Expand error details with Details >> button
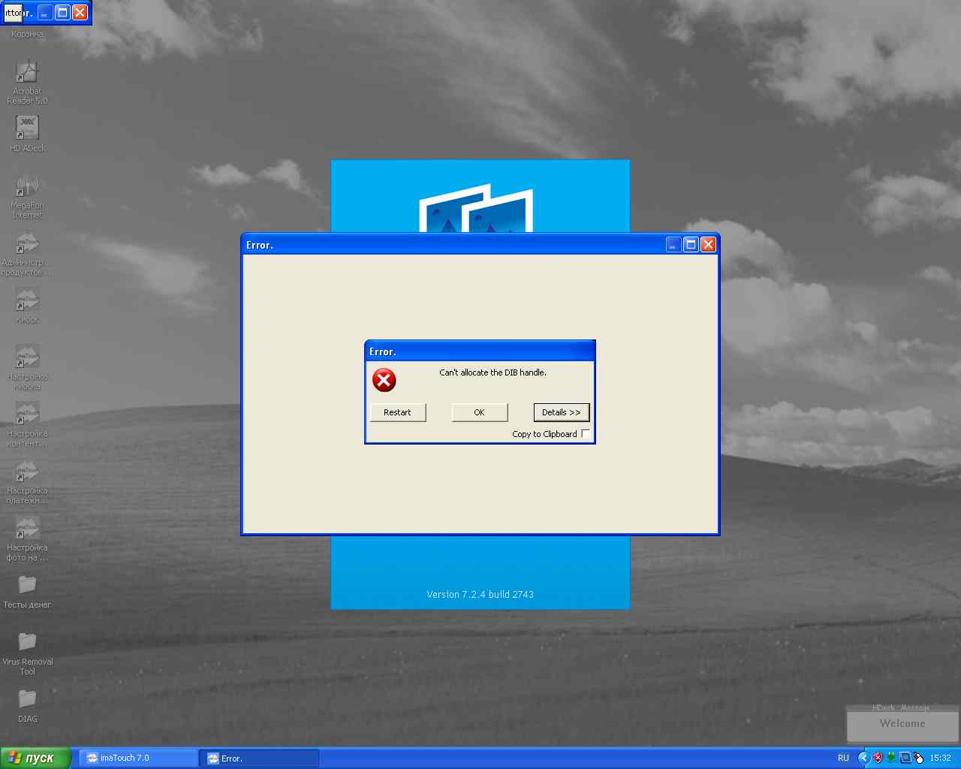 click(562, 412)
